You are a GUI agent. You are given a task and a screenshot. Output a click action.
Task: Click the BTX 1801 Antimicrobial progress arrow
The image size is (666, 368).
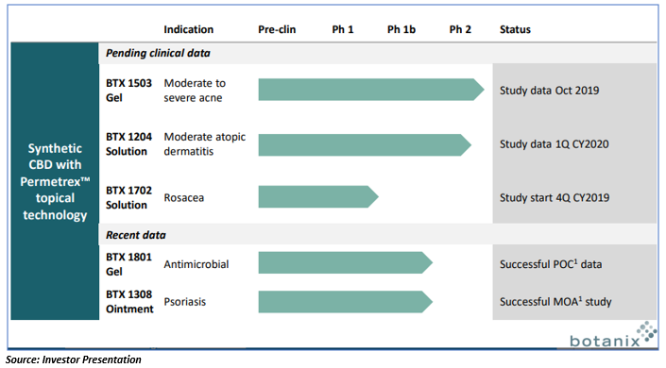(346, 262)
